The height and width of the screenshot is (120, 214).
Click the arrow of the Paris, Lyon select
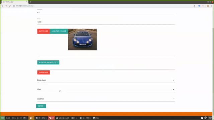174,80
